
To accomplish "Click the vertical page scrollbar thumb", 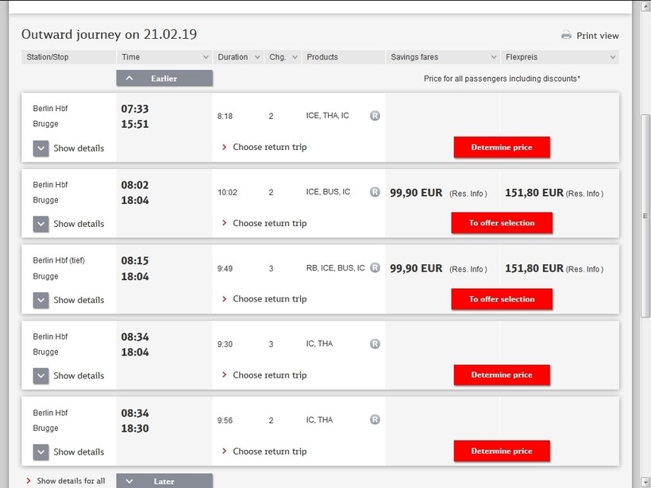I will 644,214.
